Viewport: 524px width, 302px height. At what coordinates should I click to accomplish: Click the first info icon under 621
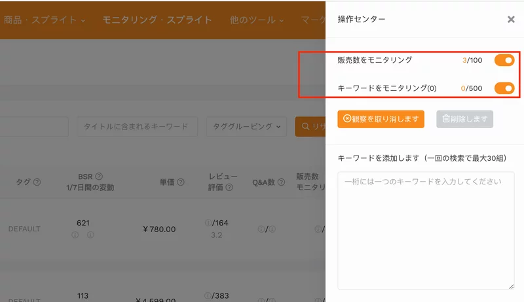pyautogui.click(x=75, y=235)
